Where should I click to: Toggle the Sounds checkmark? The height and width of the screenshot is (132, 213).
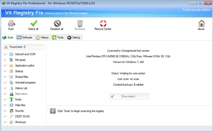(x=5, y=111)
